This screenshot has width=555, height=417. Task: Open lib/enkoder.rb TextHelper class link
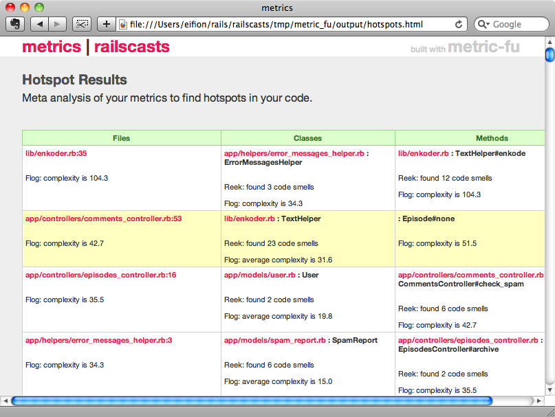pyautogui.click(x=249, y=218)
